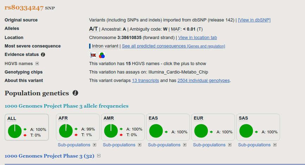
Task: Open 2504 individual genotypes link
Action: [x=204, y=81]
